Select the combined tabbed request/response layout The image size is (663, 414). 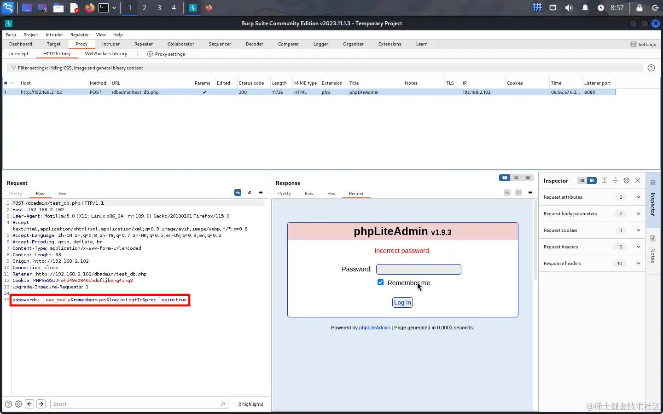[528, 178]
